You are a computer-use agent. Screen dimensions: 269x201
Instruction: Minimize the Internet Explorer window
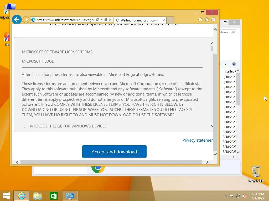[195, 13]
